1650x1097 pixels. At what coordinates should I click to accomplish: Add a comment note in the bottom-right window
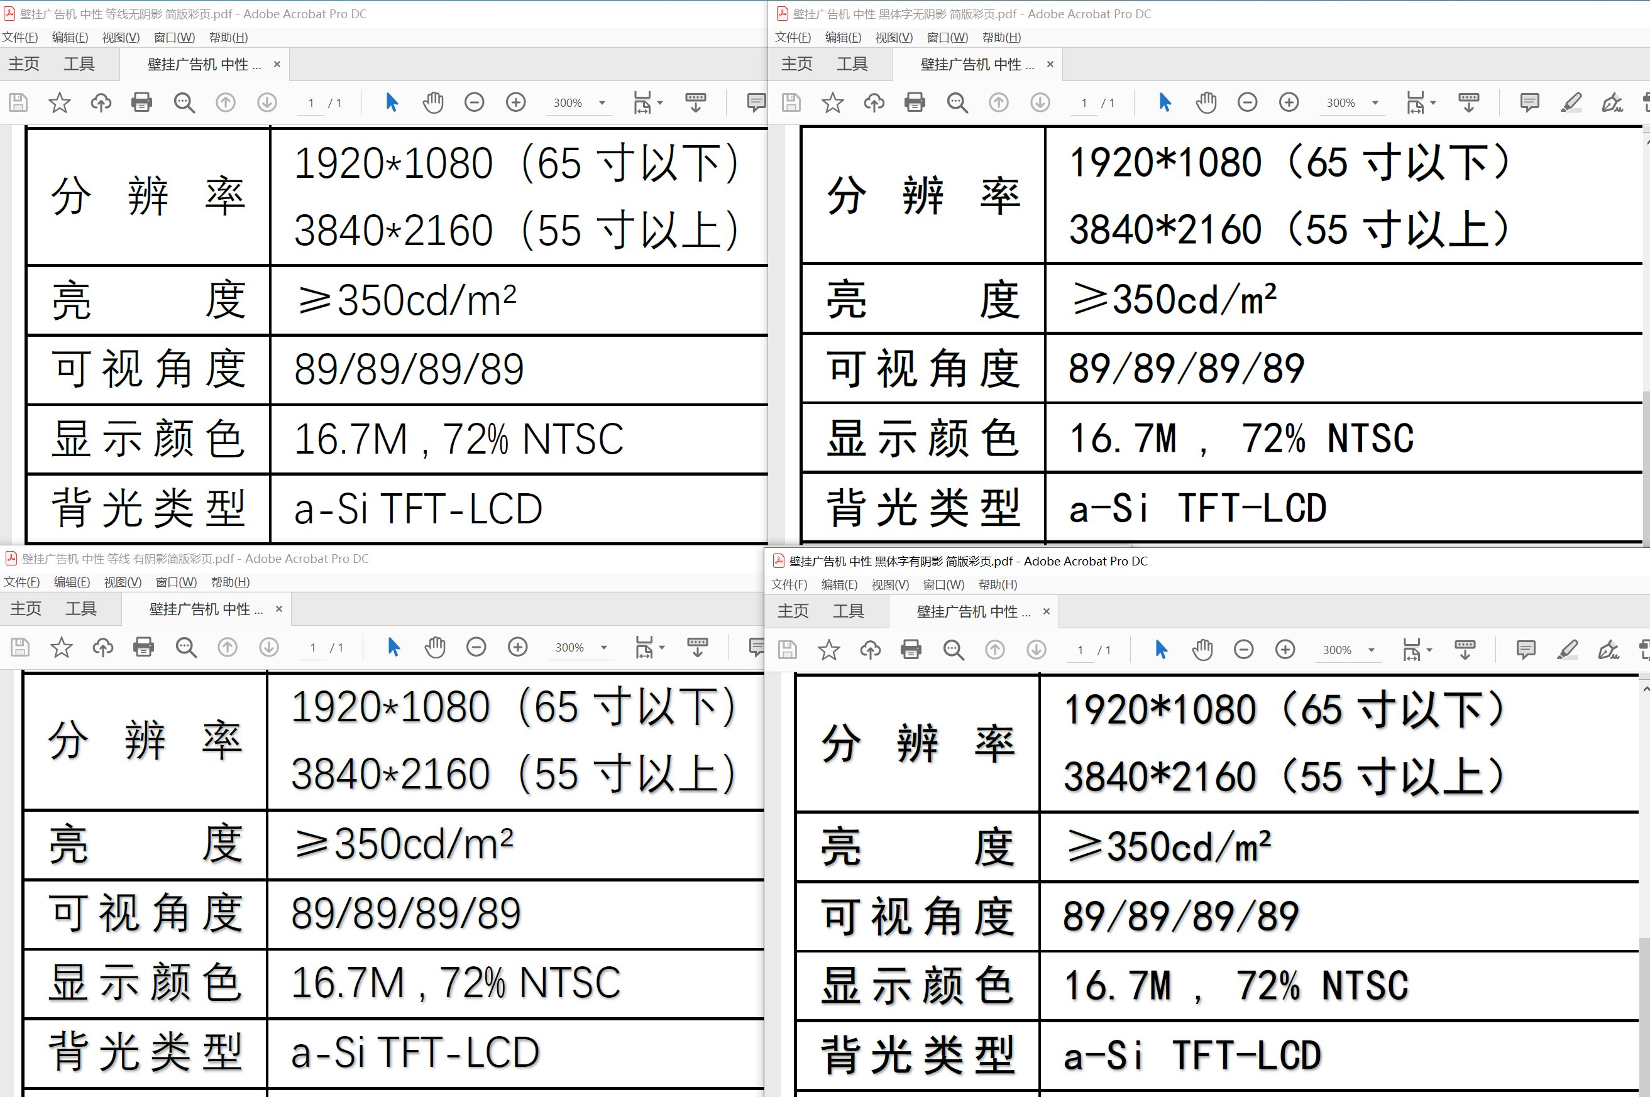pos(1526,650)
